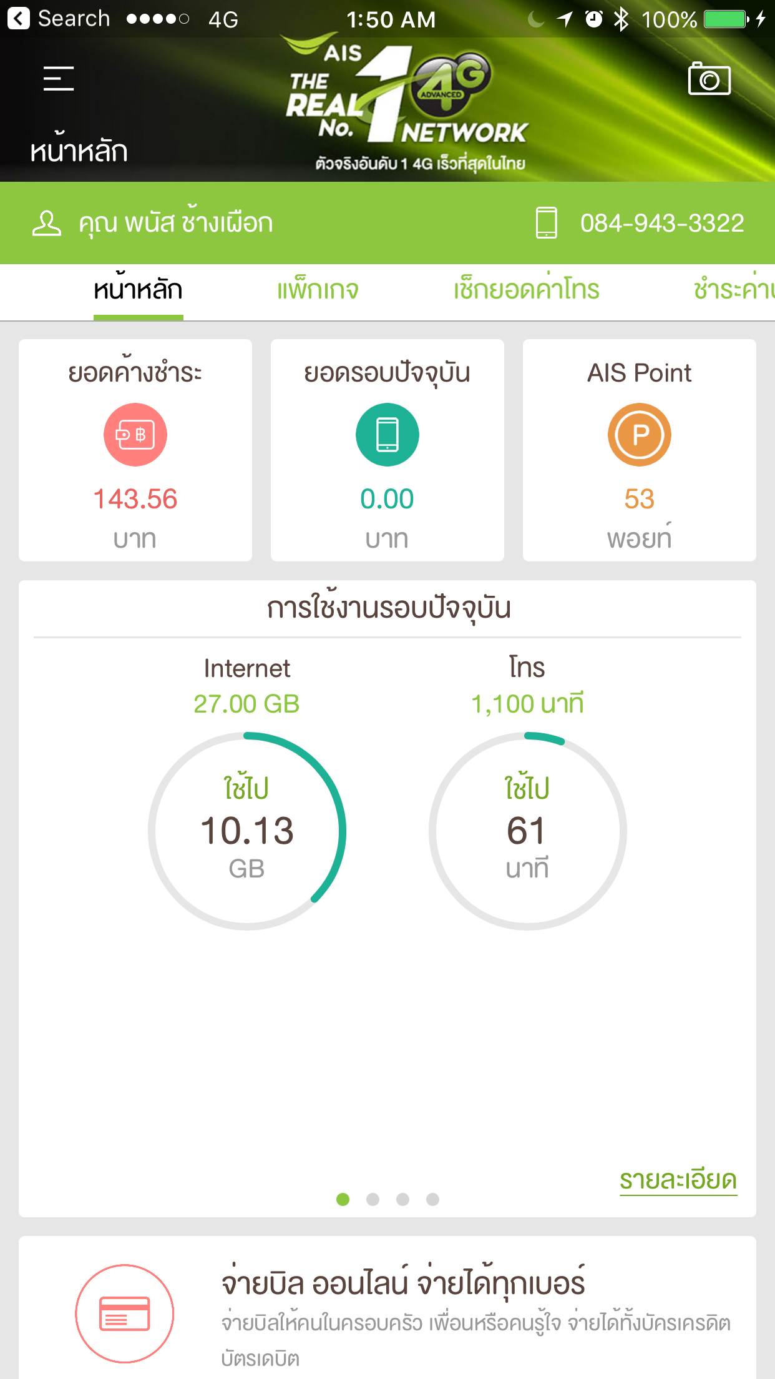
Task: Tap the user profile icon
Action: tap(47, 223)
